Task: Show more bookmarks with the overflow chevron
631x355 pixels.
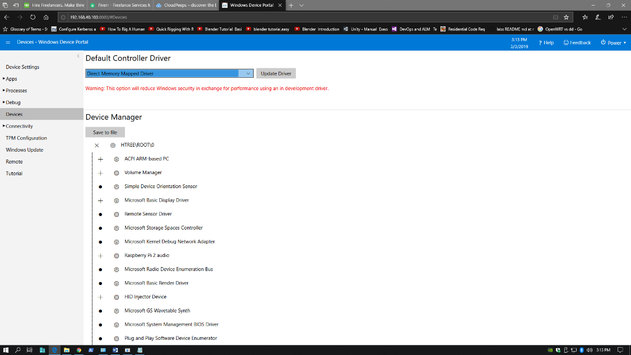Action: click(x=624, y=29)
